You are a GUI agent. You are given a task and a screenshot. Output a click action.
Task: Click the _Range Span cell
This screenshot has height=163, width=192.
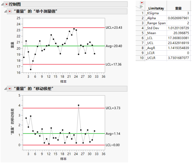coord(156,23)
